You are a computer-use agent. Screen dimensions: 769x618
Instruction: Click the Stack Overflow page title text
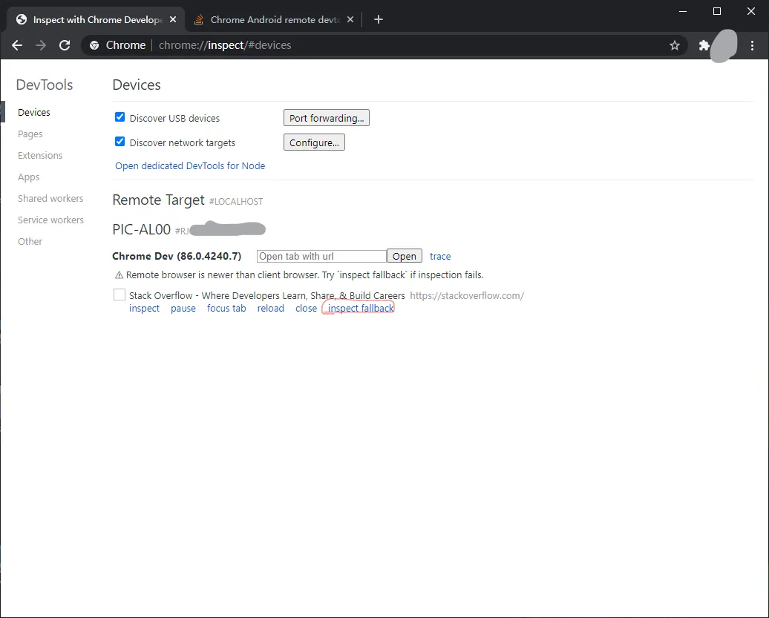(x=266, y=295)
